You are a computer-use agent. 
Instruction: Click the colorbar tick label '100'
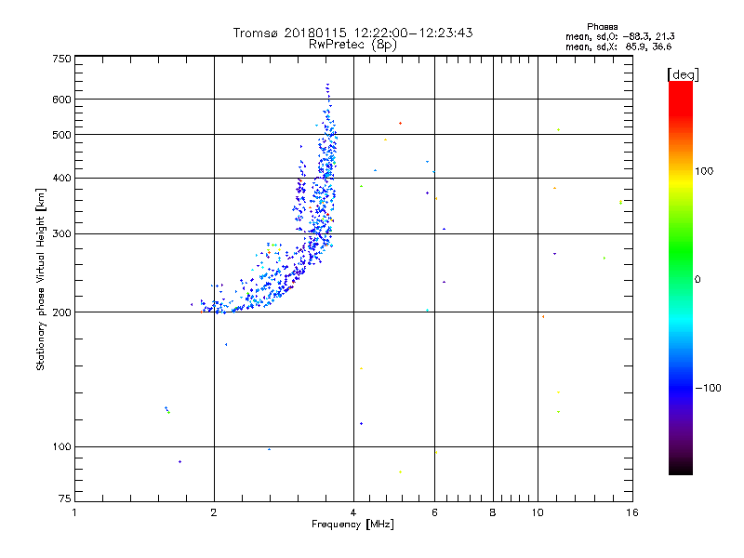704,171
